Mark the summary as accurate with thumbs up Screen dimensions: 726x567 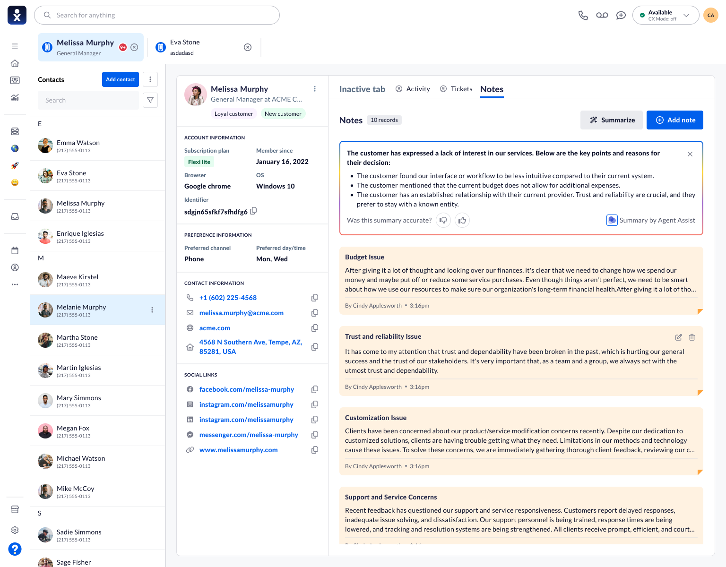[462, 220]
